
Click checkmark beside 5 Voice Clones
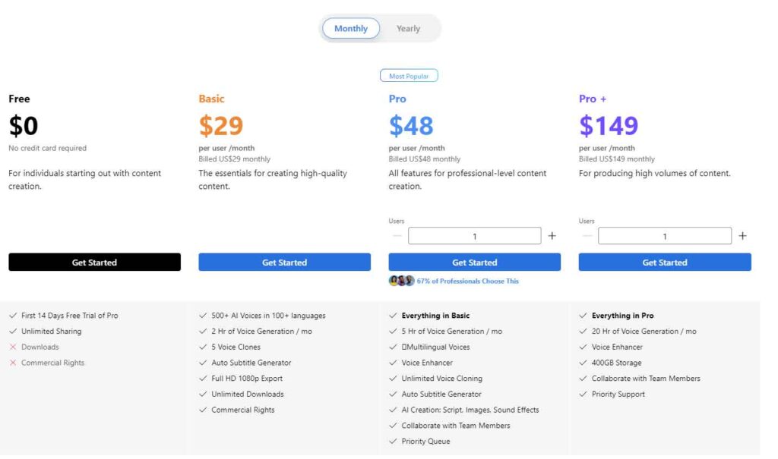pos(204,347)
